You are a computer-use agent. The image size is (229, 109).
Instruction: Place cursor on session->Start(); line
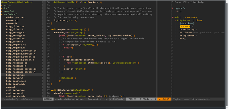click(x=75, y=69)
